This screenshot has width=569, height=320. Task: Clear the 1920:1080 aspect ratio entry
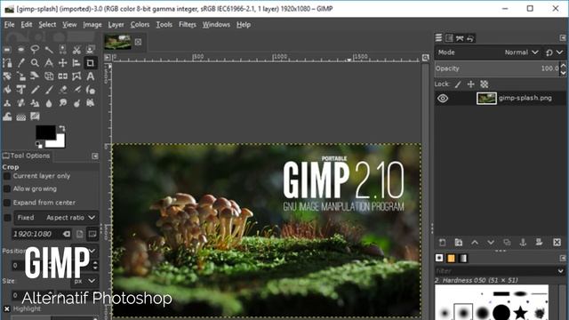pyautogui.click(x=67, y=234)
